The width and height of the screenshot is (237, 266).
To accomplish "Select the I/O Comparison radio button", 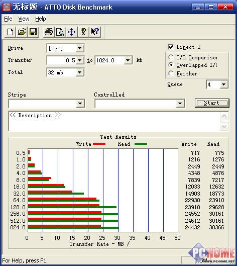I will coord(171,57).
